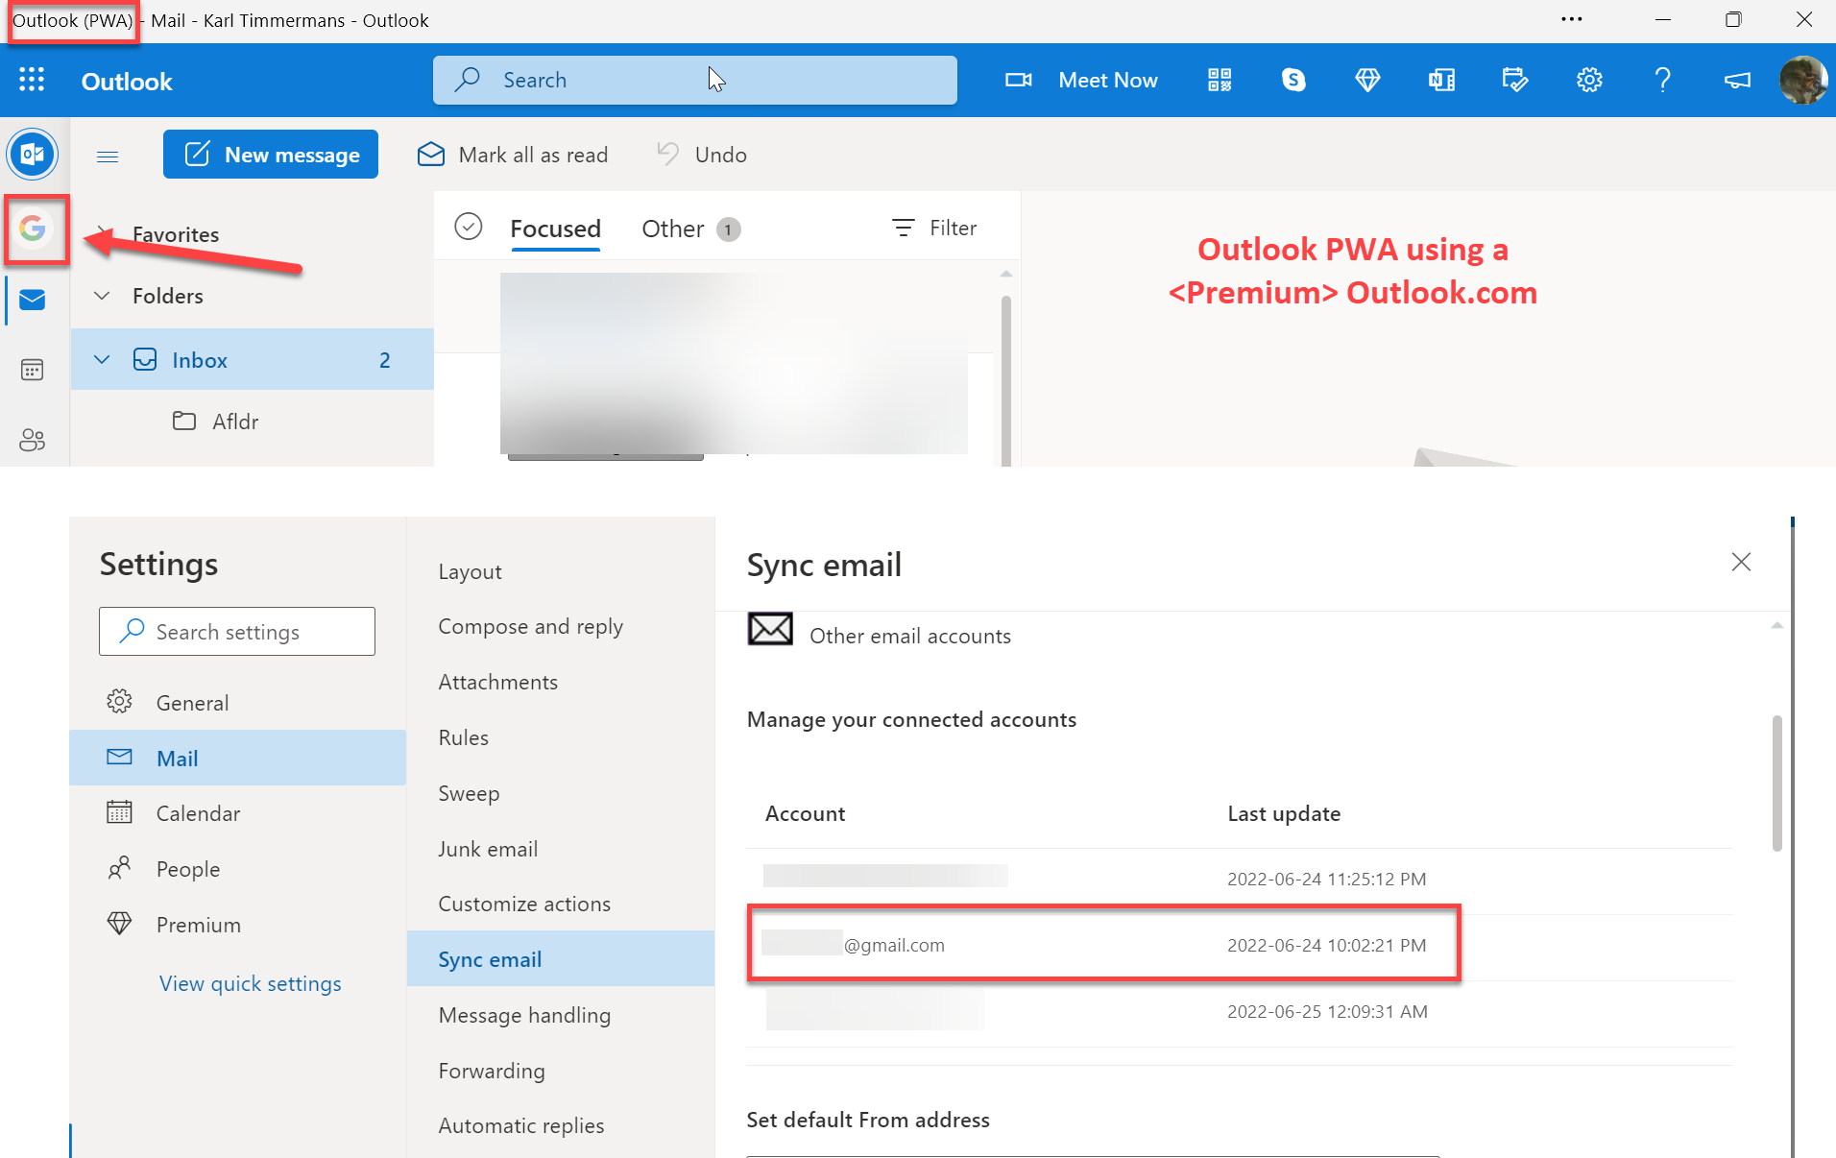Open the Calendar module icon

point(33,370)
